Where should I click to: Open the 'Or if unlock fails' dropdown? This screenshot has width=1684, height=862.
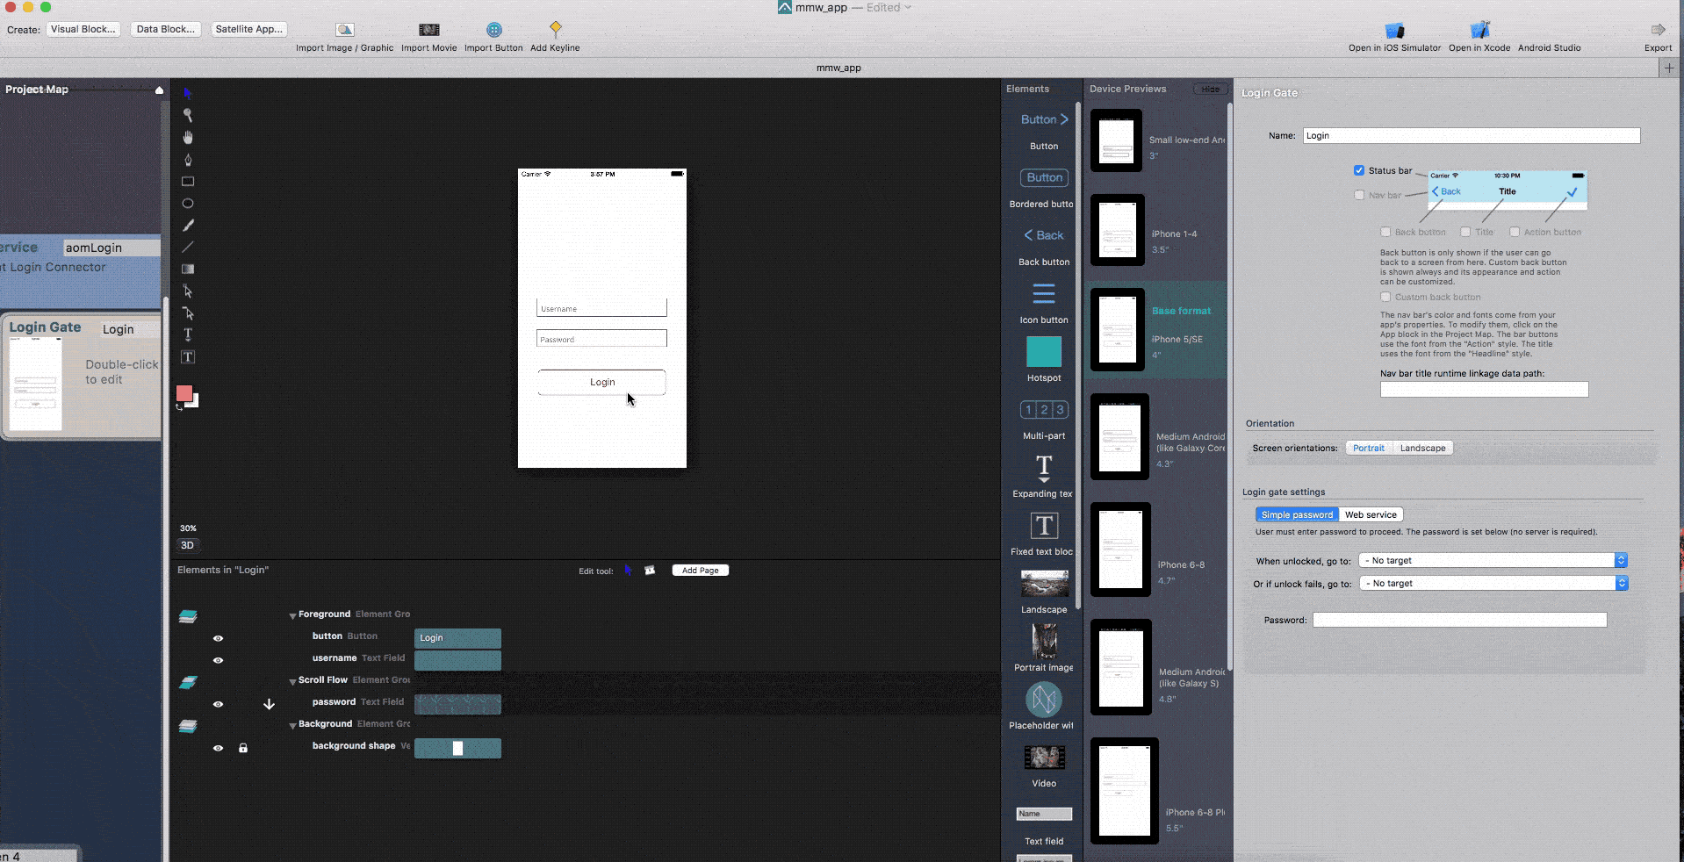click(1493, 583)
